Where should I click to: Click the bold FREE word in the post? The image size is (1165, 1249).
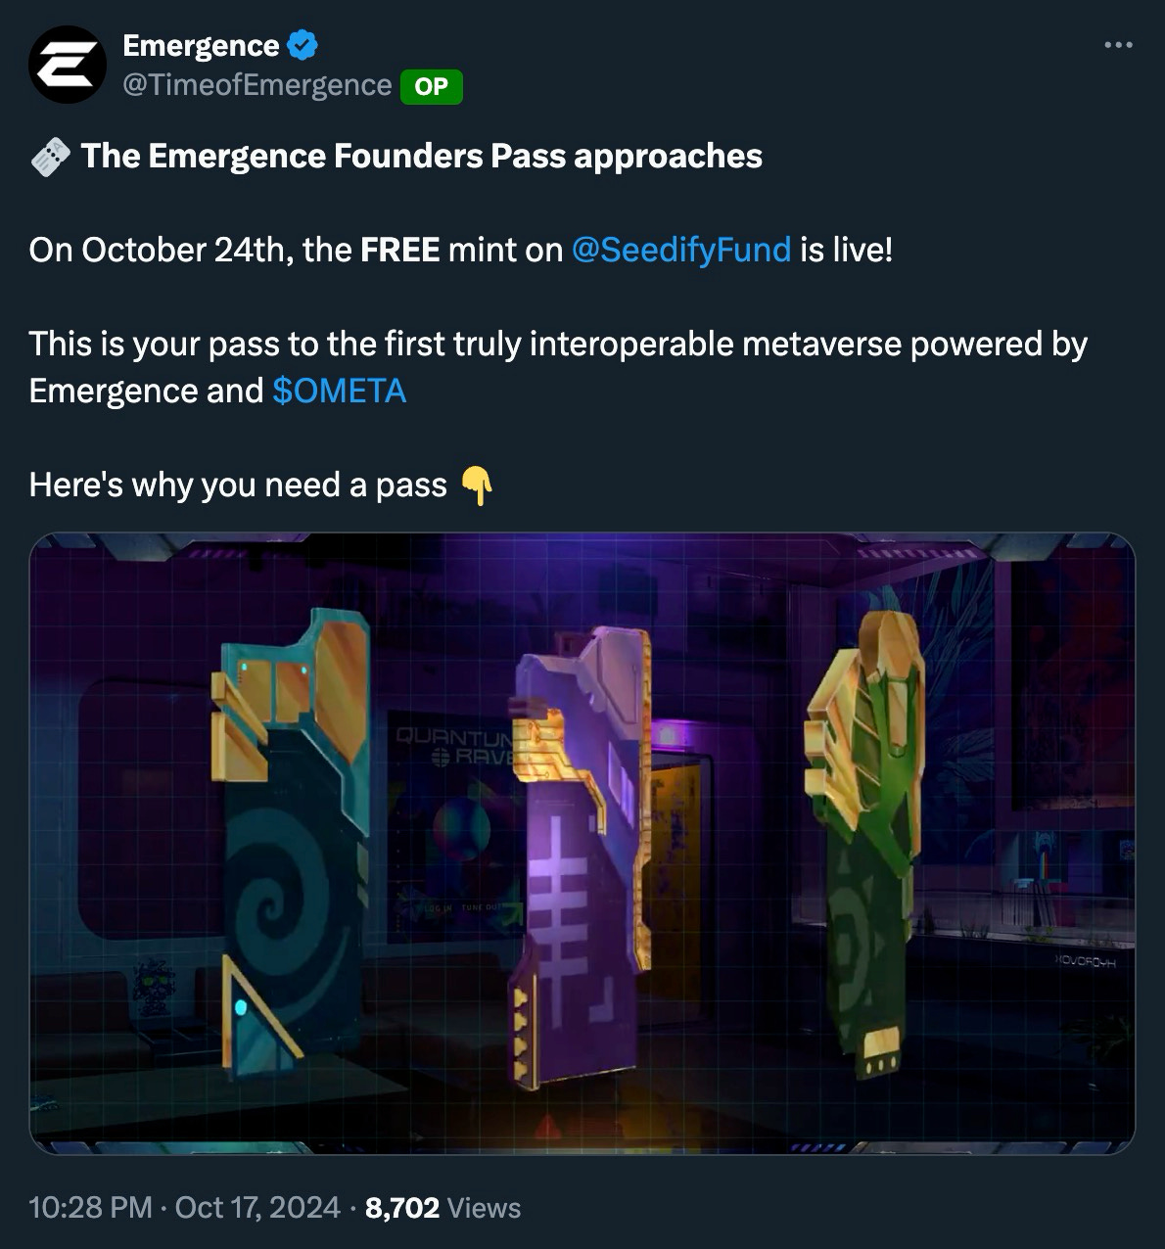click(x=399, y=250)
